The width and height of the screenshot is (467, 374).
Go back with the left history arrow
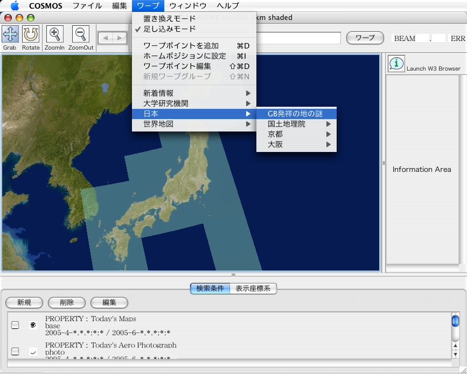point(106,38)
